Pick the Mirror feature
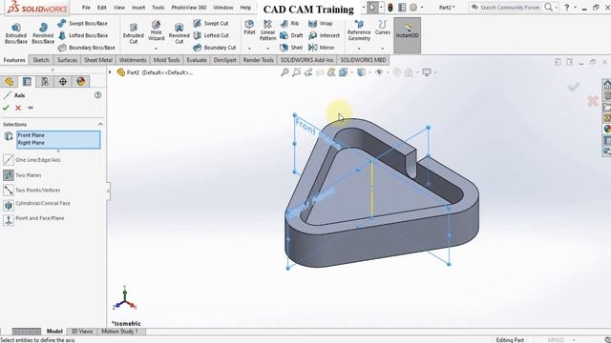611x343 pixels. point(322,48)
